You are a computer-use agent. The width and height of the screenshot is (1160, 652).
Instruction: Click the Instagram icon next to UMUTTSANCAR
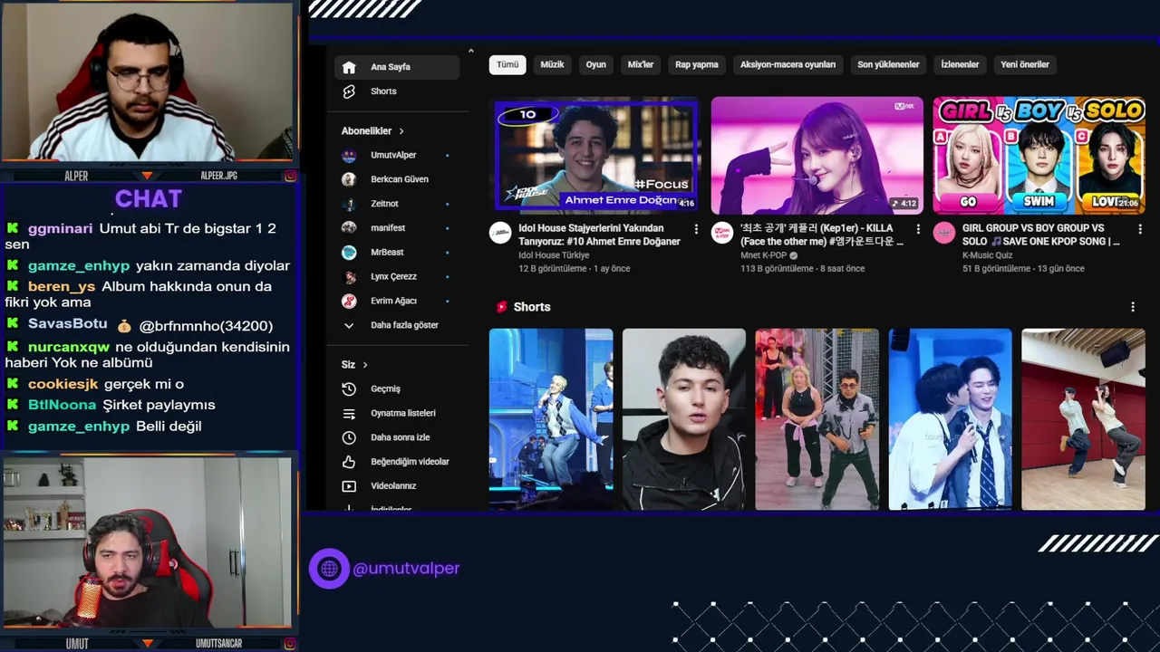pyautogui.click(x=290, y=644)
